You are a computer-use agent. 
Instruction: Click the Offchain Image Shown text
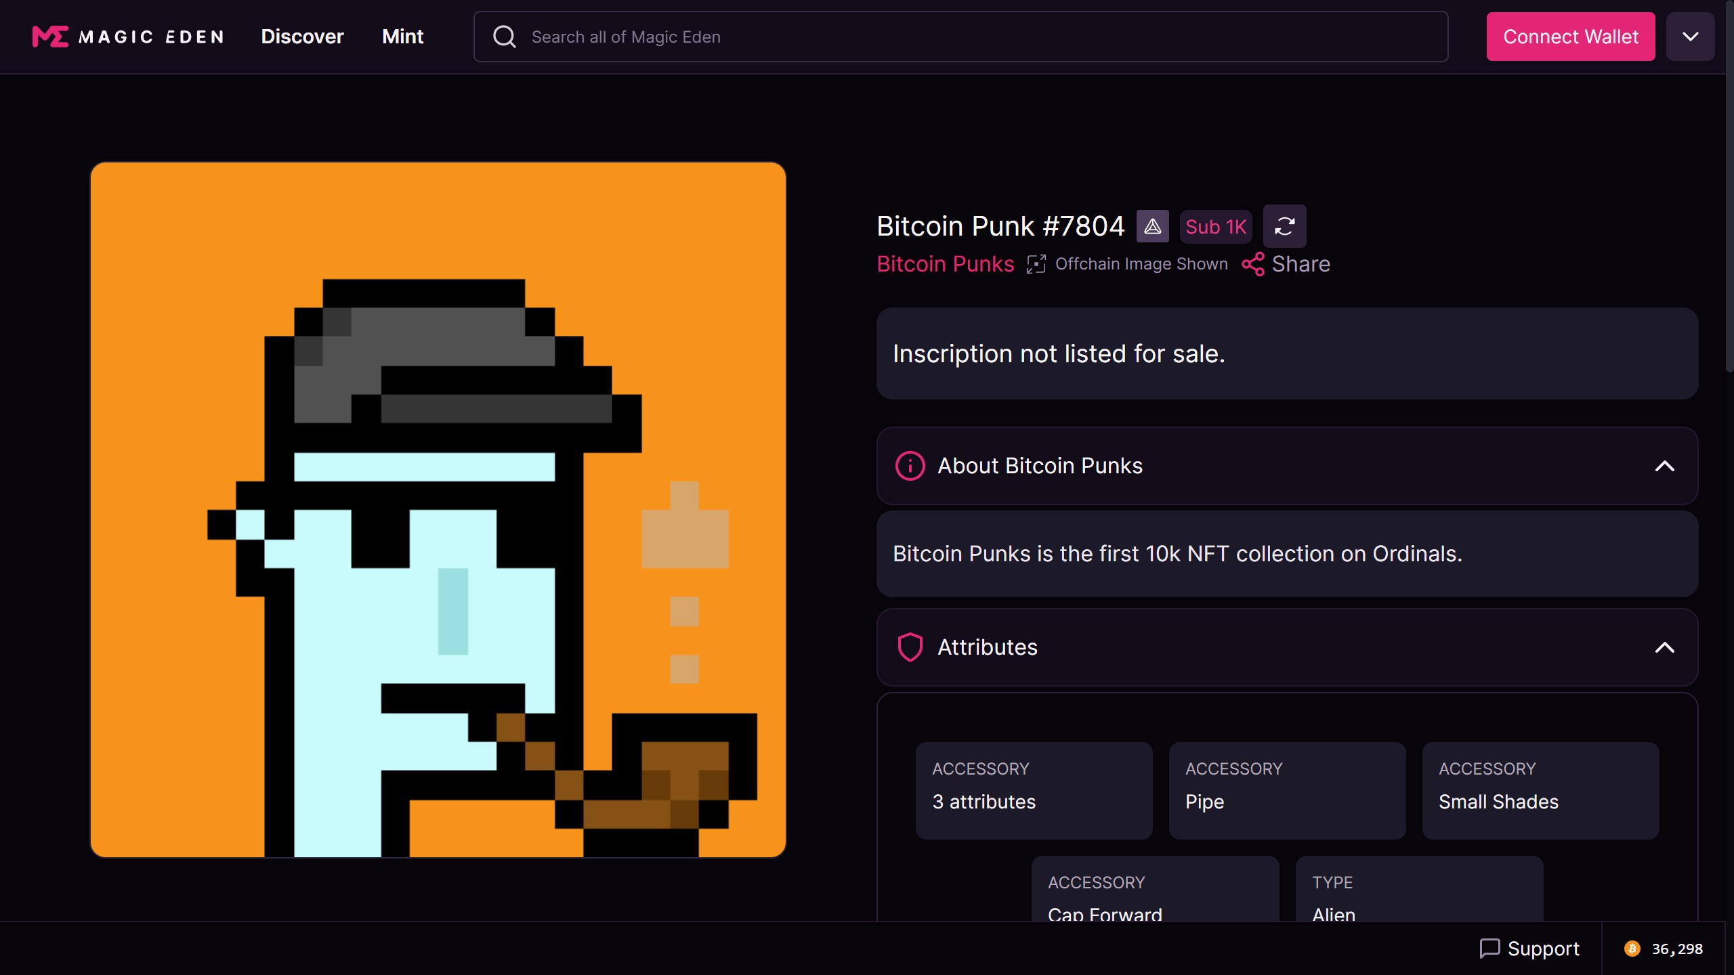pyautogui.click(x=1141, y=264)
